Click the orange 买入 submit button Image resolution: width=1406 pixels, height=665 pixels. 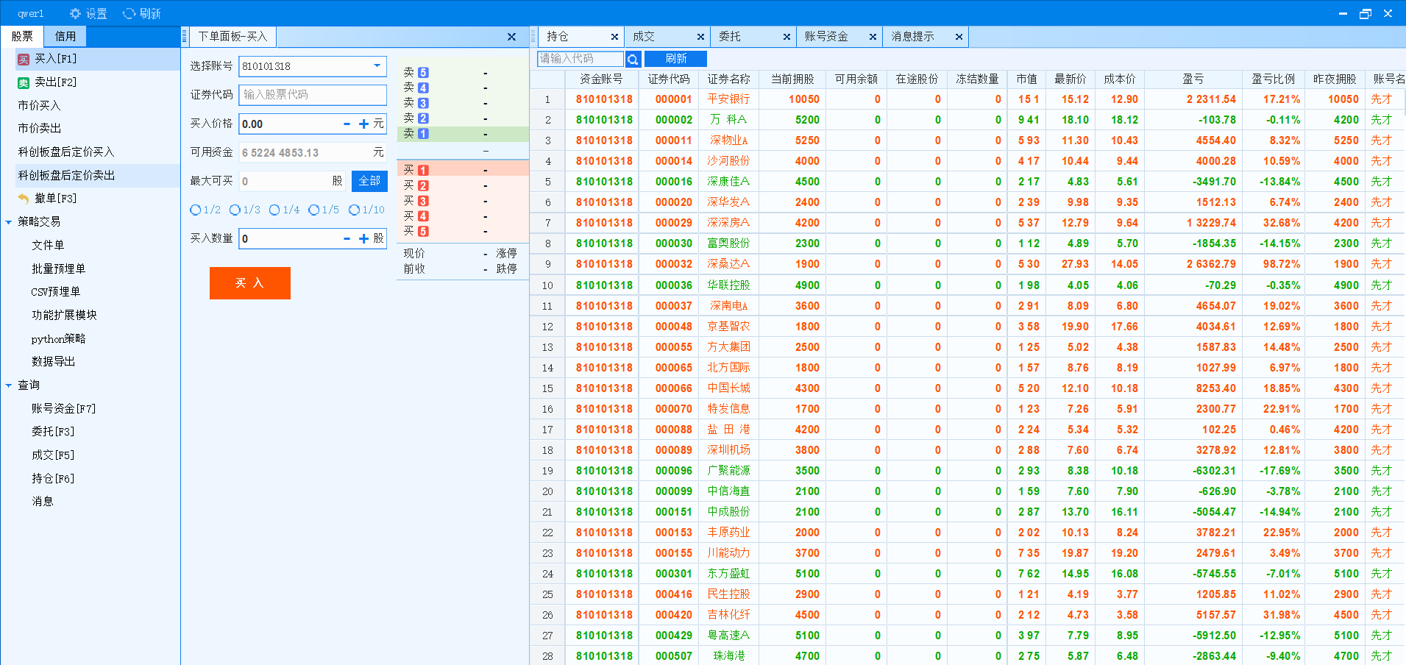click(x=250, y=283)
